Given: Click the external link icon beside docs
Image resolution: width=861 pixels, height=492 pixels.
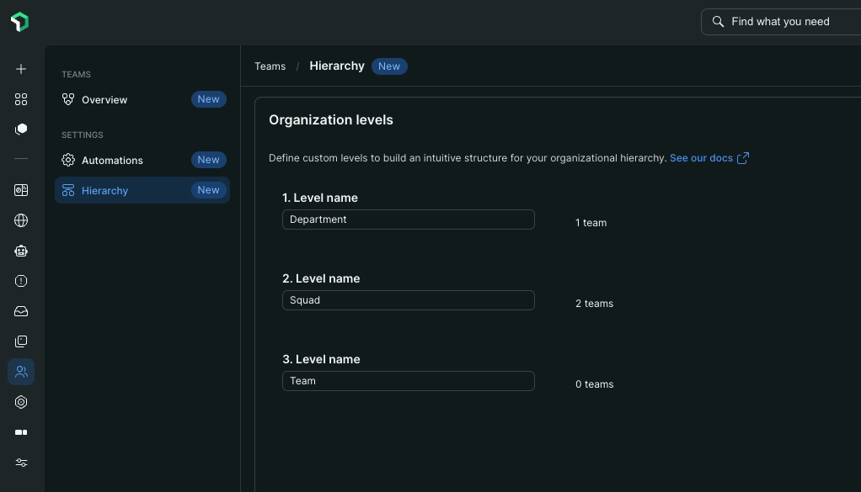Looking at the screenshot, I should [743, 158].
